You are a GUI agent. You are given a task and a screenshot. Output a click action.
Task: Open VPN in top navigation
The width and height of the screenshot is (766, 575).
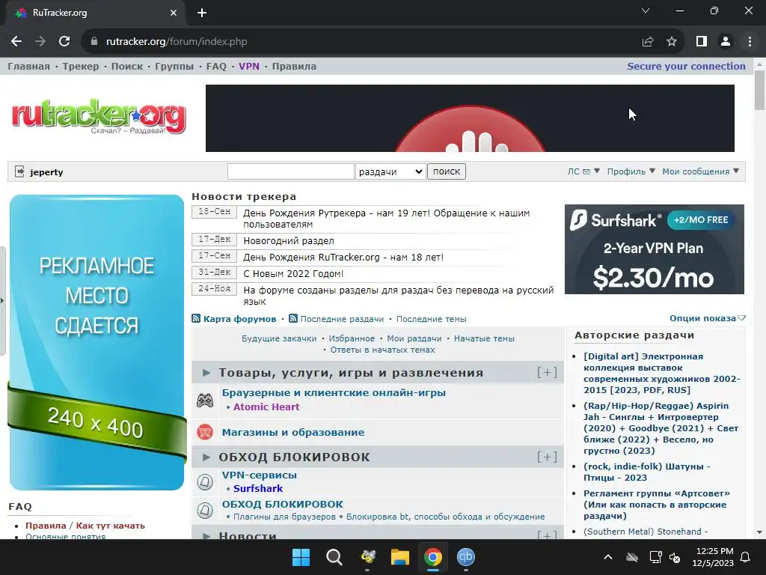(249, 66)
